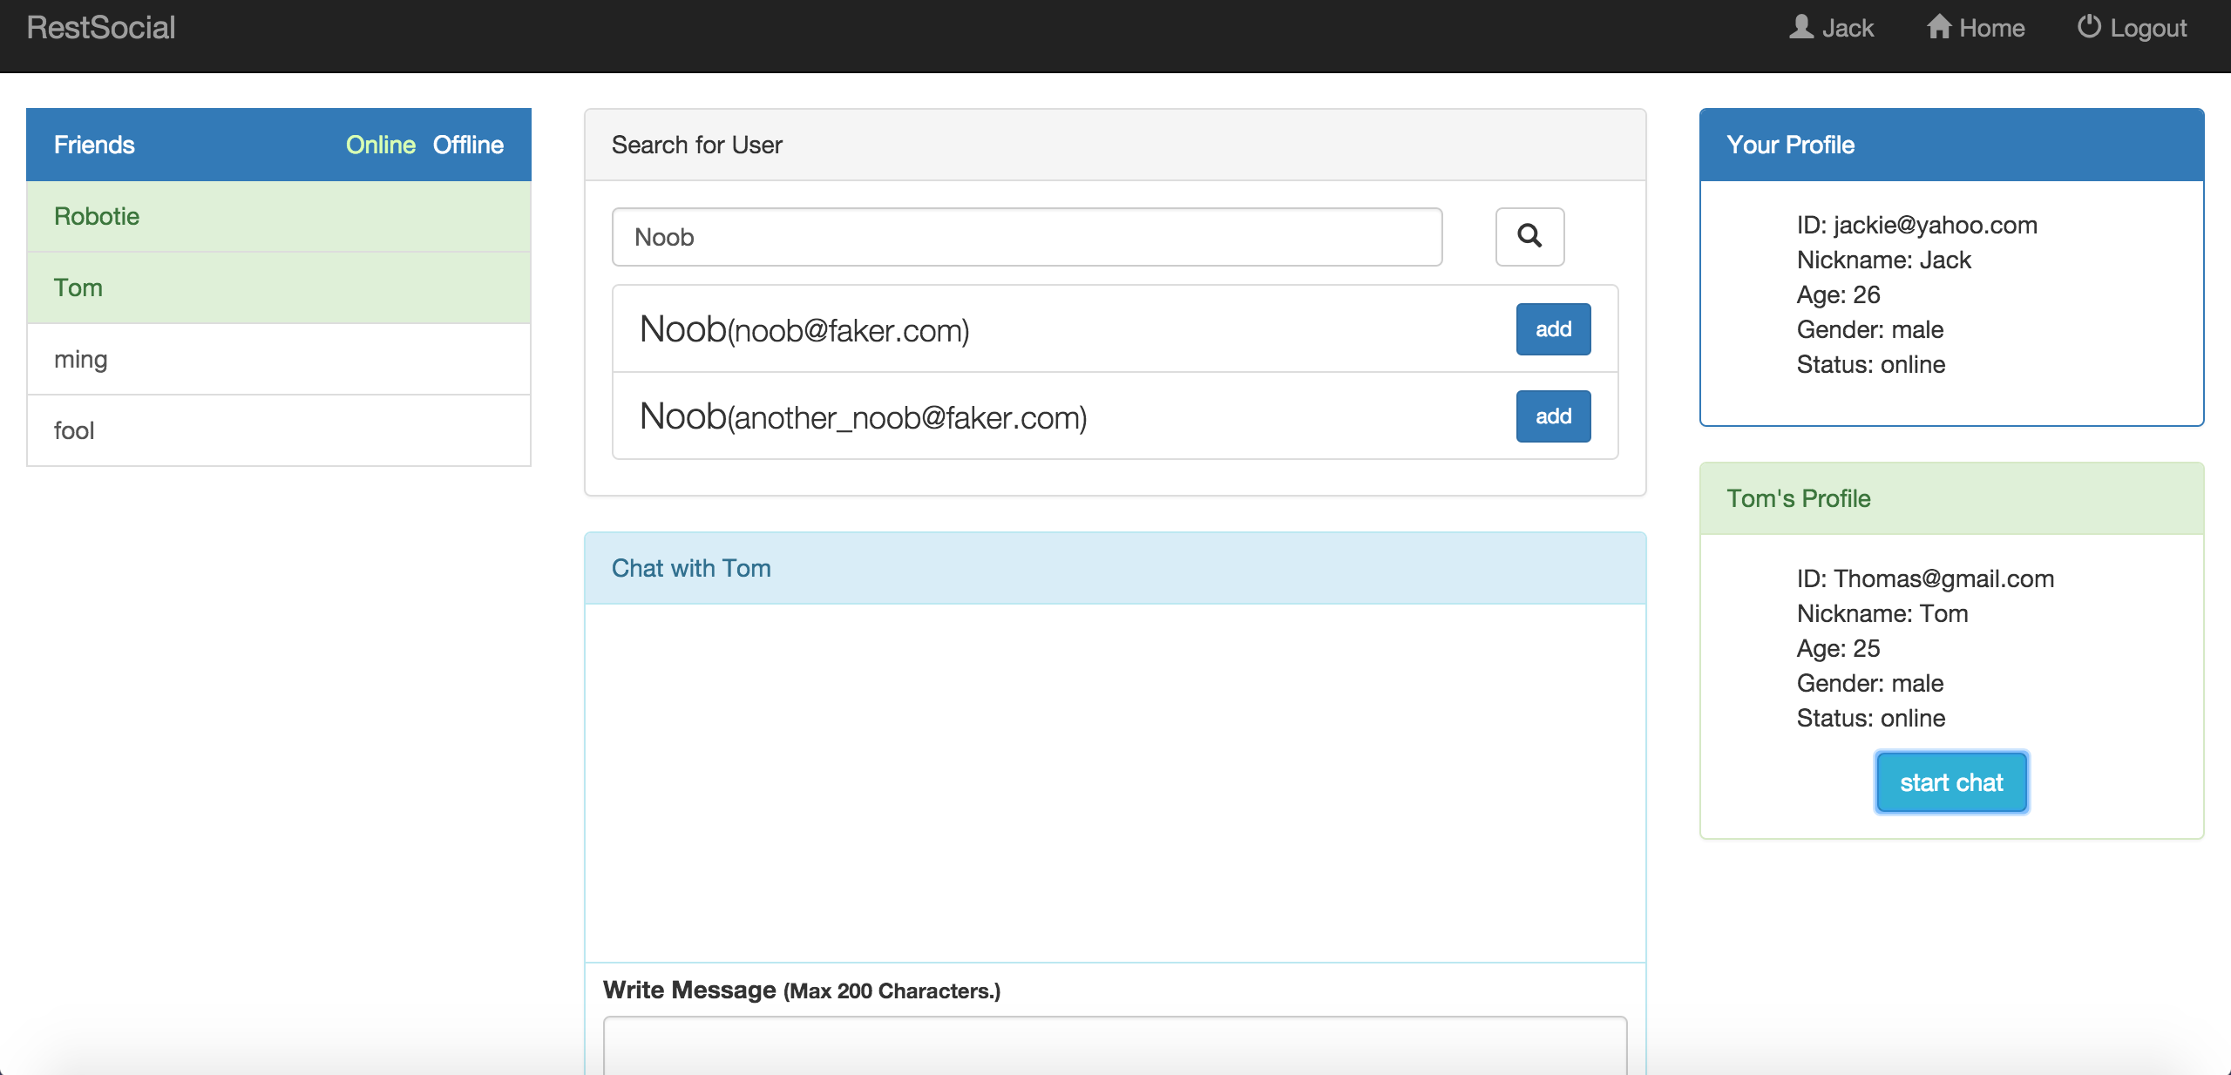Show Offline friends filter
Viewport: 2231px width, 1075px height.
(x=468, y=145)
